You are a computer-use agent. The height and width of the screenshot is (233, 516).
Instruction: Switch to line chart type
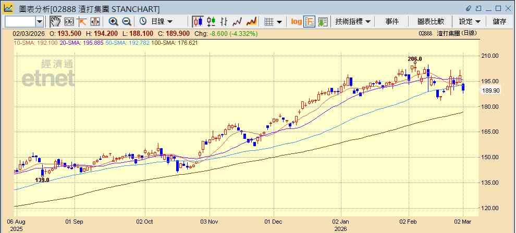pyautogui.click(x=237, y=22)
